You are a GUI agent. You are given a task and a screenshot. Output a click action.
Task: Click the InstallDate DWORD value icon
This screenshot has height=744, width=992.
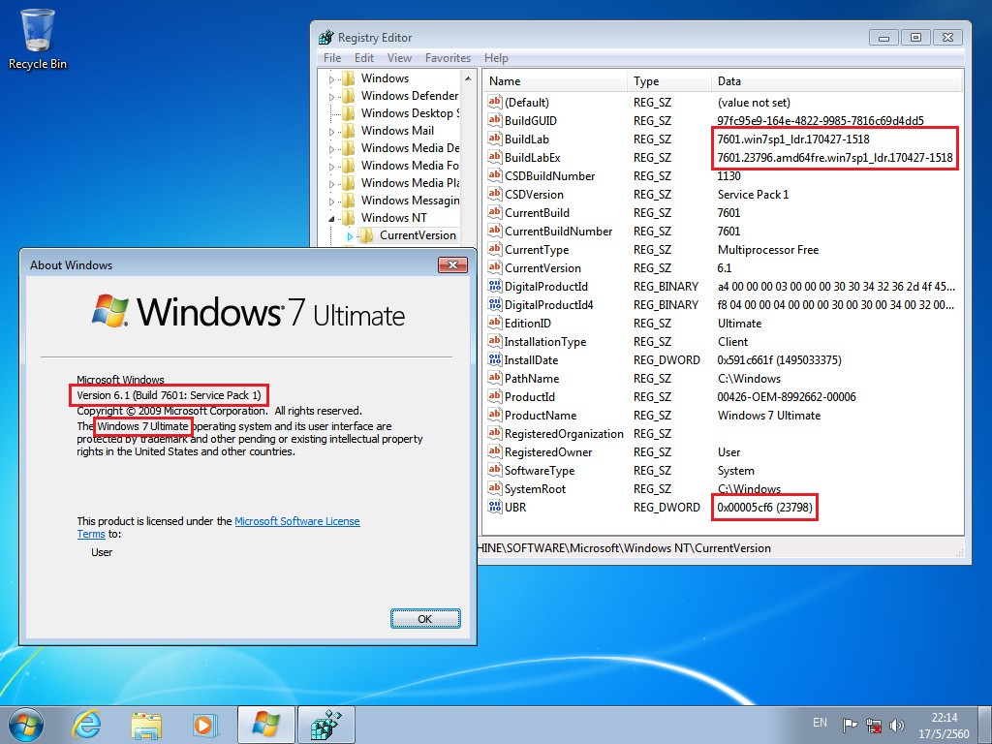[x=495, y=359]
